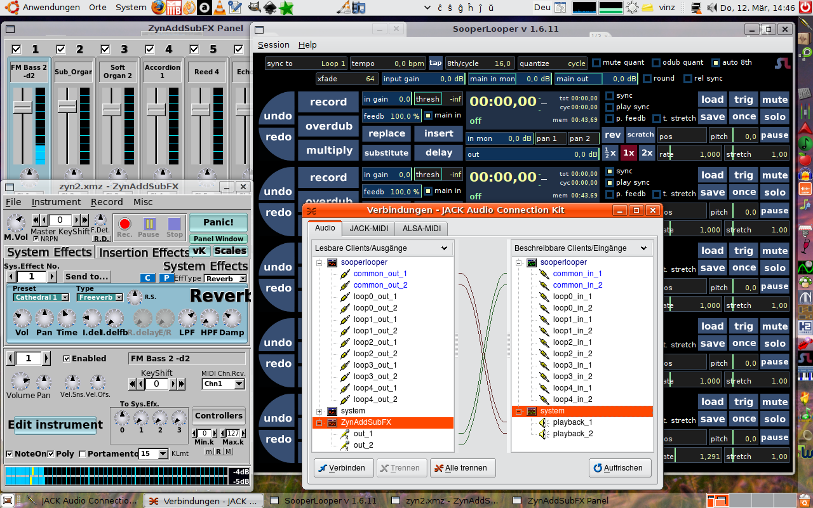
Task: Click the common_out_1 port plug icon
Action: (345, 274)
